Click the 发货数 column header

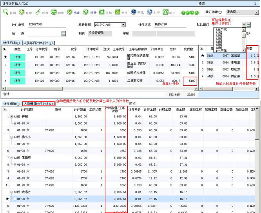pyautogui.click(x=188, y=49)
